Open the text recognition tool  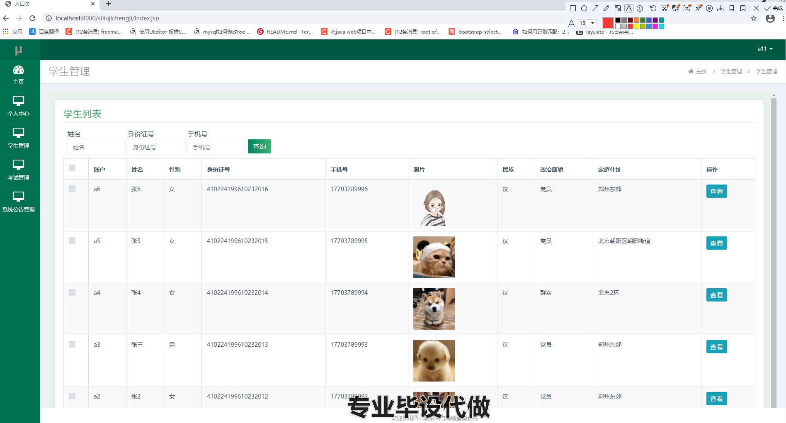687,8
